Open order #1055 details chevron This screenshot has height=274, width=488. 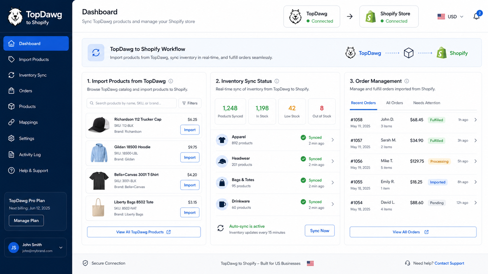pyautogui.click(x=475, y=182)
